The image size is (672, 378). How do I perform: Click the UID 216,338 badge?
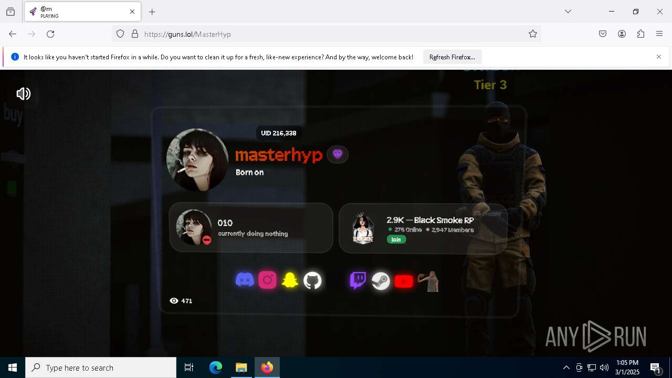coord(279,133)
